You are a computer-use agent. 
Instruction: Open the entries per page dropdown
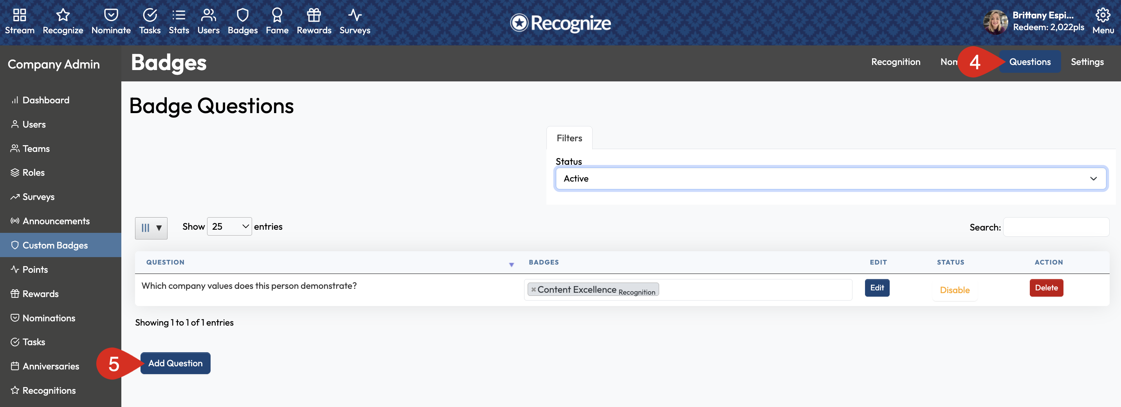point(229,226)
